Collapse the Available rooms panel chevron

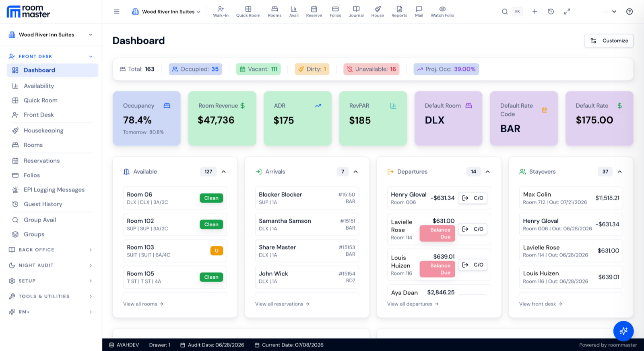[224, 172]
